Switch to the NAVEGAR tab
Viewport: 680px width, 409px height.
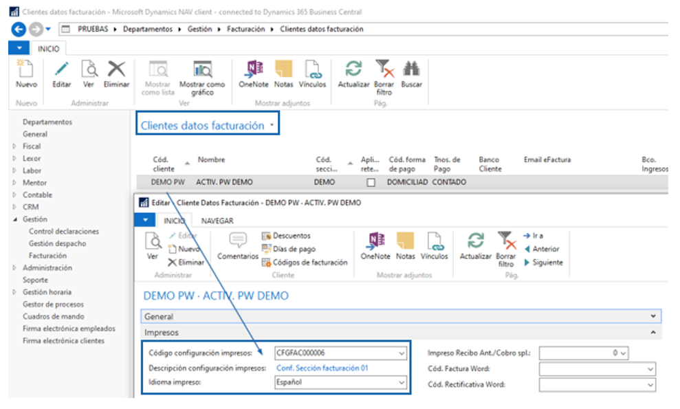217,221
